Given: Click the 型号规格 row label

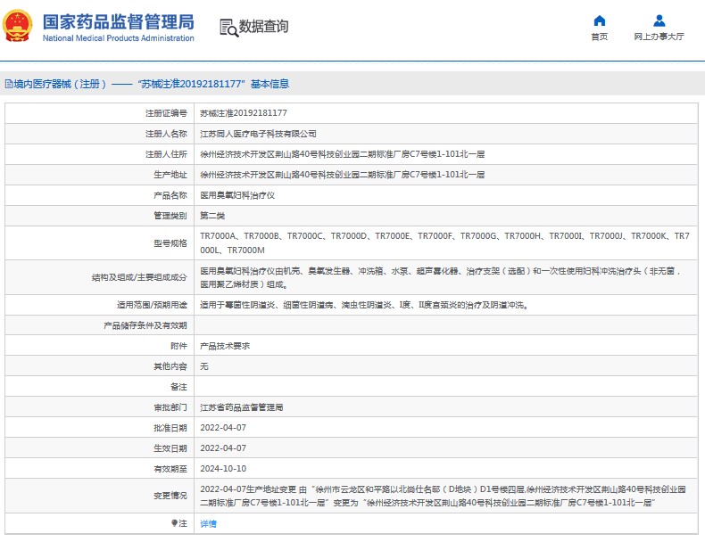Looking at the screenshot, I should point(170,243).
